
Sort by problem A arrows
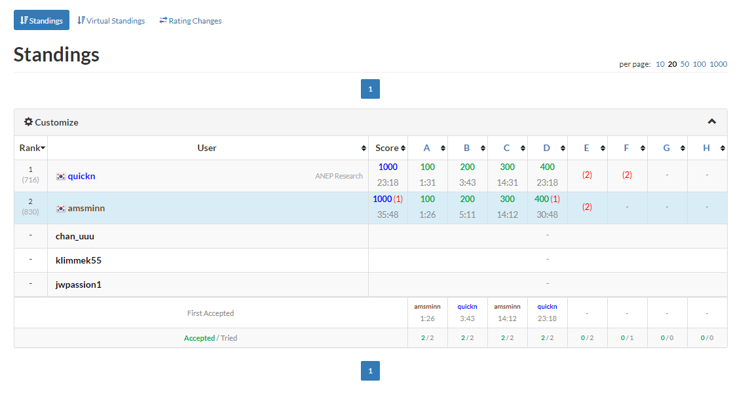pos(443,148)
